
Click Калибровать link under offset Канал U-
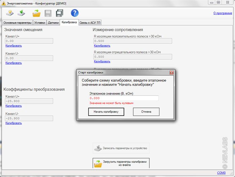click(x=13, y=63)
